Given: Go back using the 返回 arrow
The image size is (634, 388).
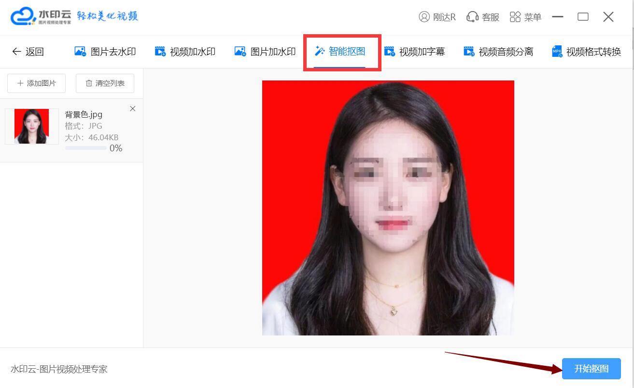Looking at the screenshot, I should [x=28, y=52].
